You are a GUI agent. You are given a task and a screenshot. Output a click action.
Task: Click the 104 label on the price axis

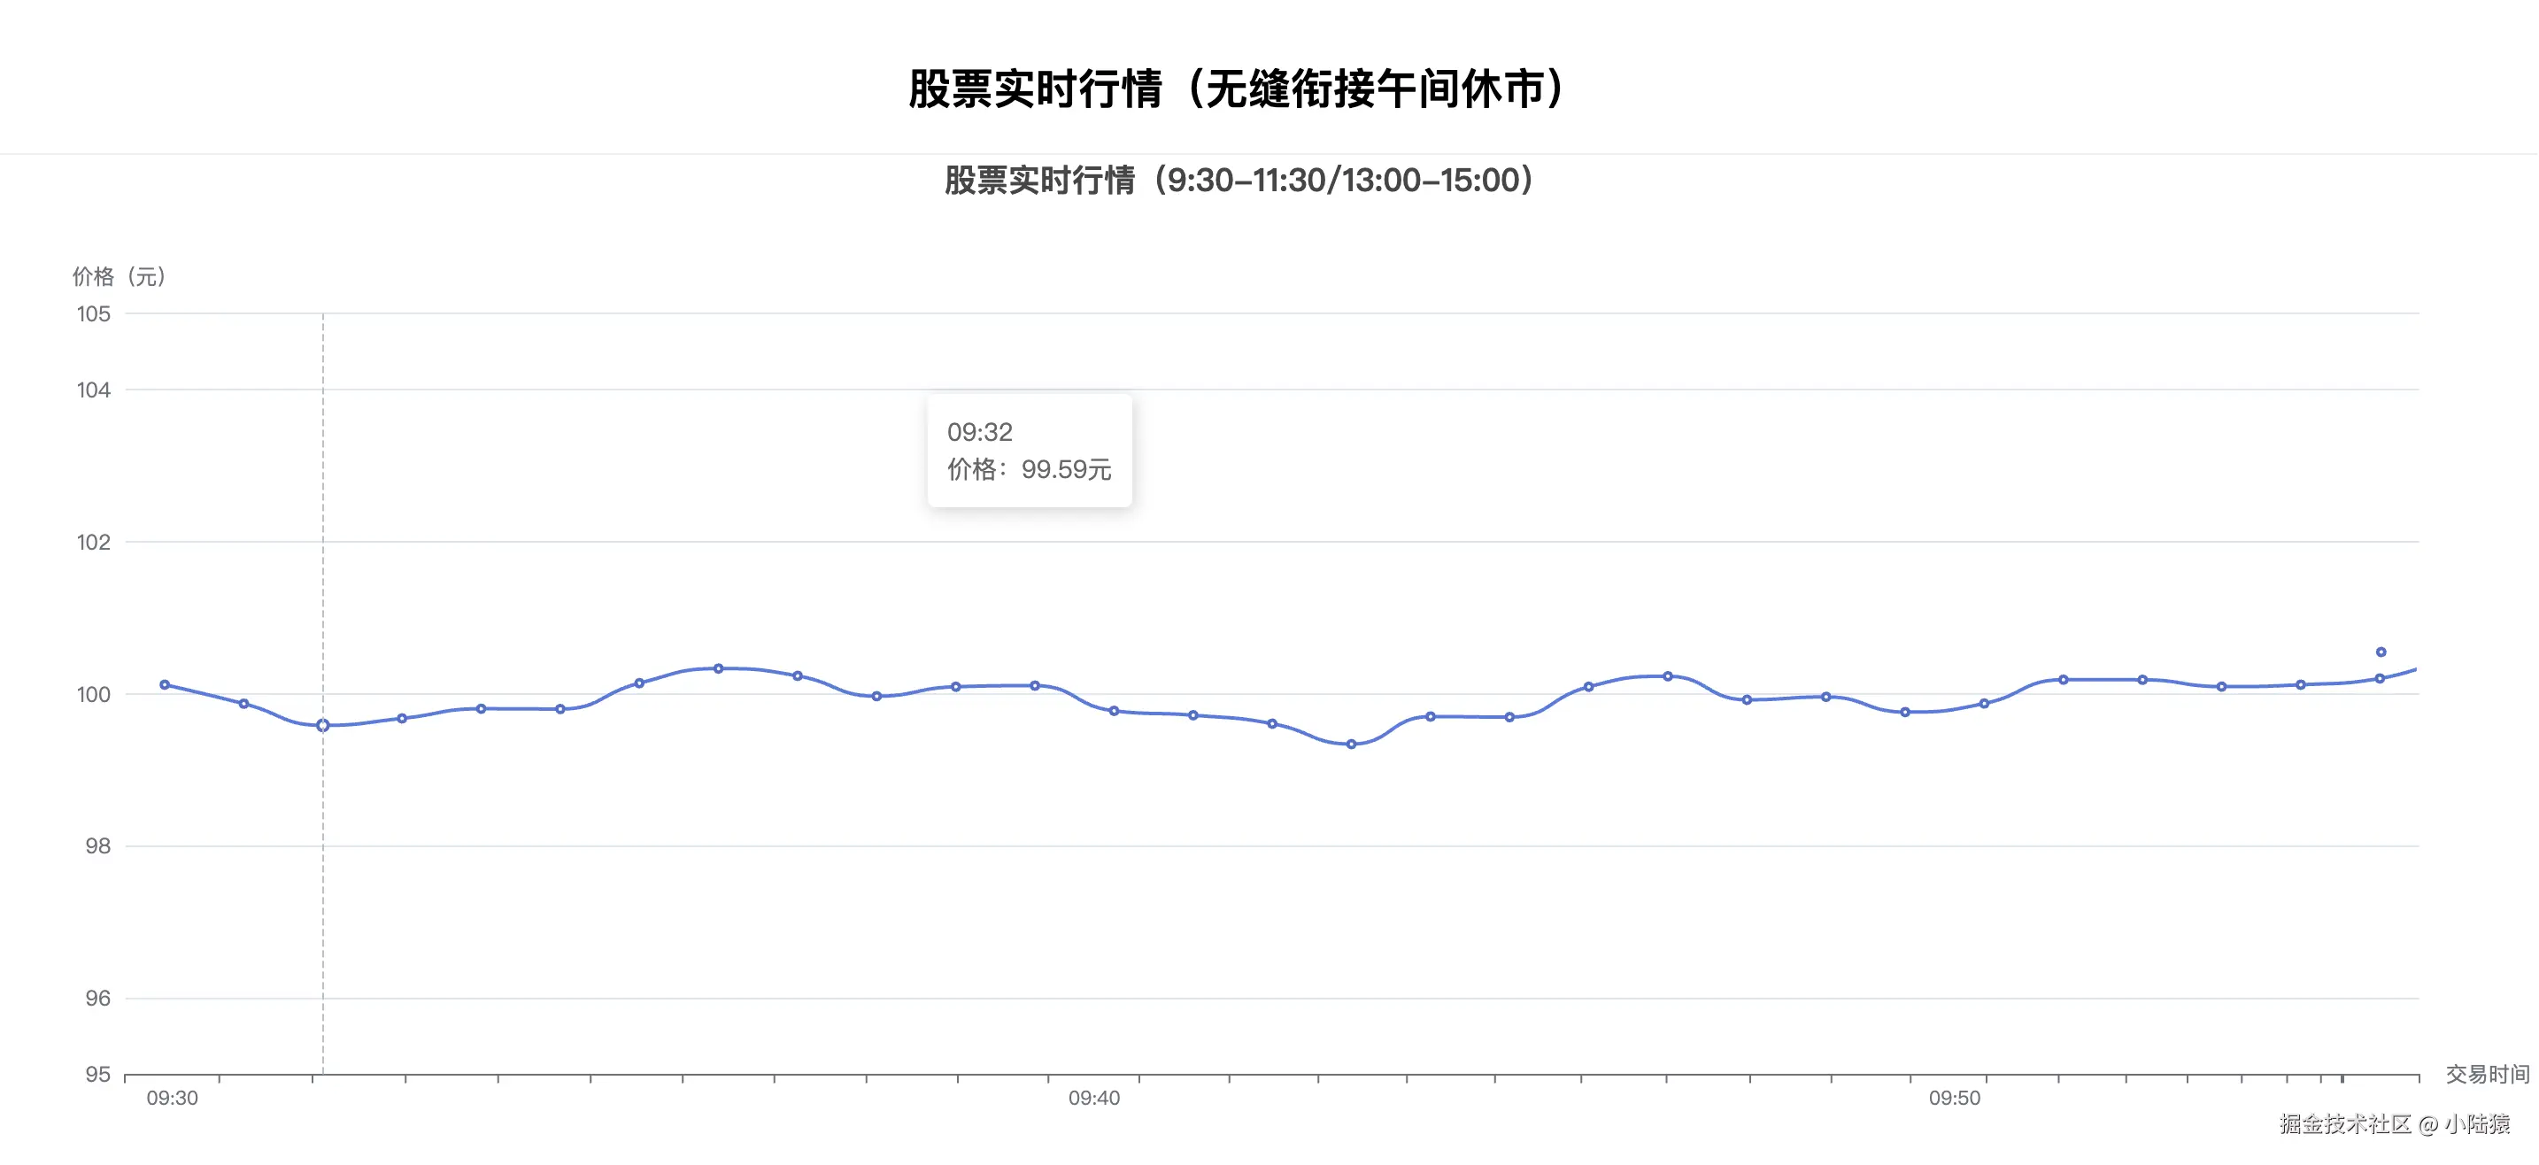coord(94,390)
